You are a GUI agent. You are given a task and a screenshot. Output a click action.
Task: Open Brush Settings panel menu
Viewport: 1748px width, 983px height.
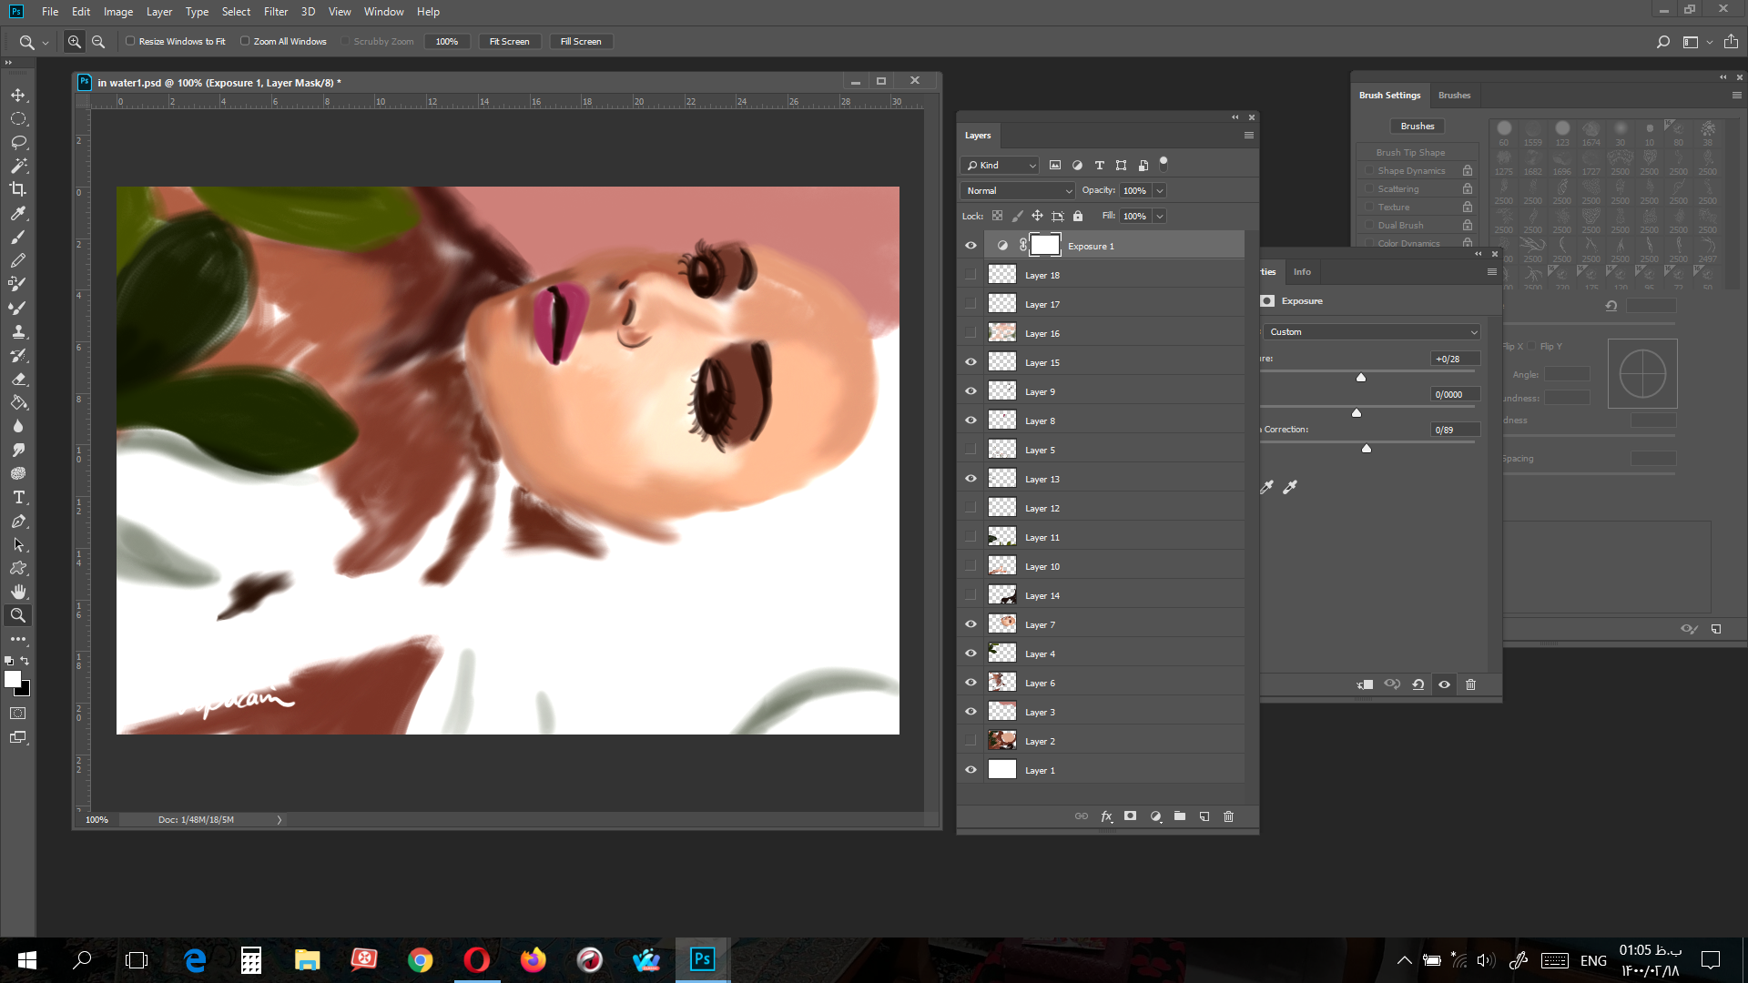click(x=1736, y=96)
